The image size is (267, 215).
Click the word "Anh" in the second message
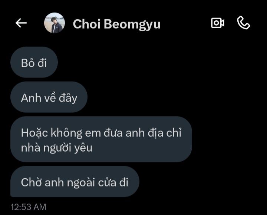click(31, 98)
